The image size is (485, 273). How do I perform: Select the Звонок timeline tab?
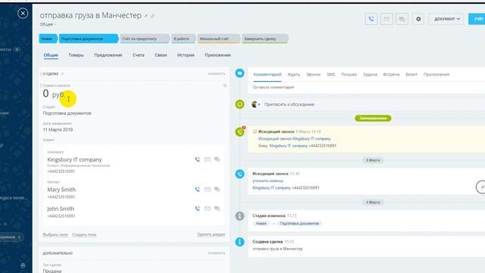pos(313,74)
